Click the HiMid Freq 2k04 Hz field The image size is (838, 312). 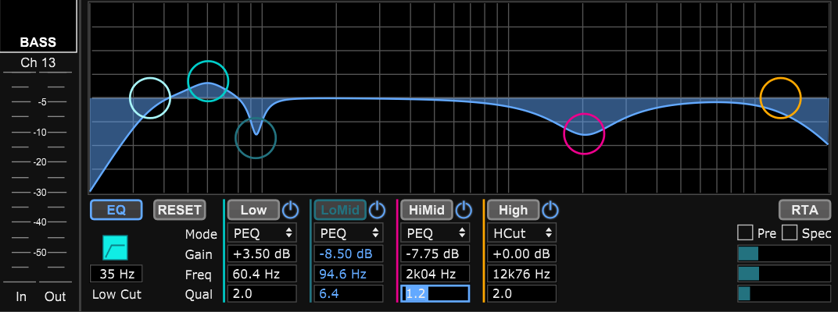[435, 274]
